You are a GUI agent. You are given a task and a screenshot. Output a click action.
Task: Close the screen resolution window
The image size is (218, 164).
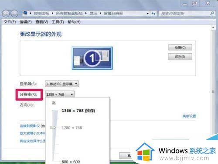(208, 3)
